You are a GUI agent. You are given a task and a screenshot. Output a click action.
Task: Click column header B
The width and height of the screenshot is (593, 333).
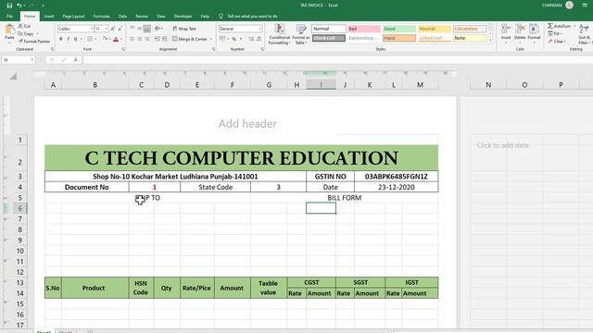(95, 85)
